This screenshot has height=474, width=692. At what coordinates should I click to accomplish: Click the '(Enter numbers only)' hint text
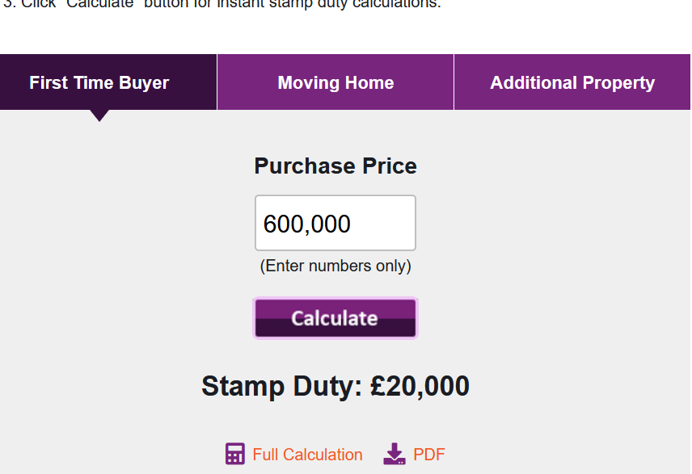[335, 266]
